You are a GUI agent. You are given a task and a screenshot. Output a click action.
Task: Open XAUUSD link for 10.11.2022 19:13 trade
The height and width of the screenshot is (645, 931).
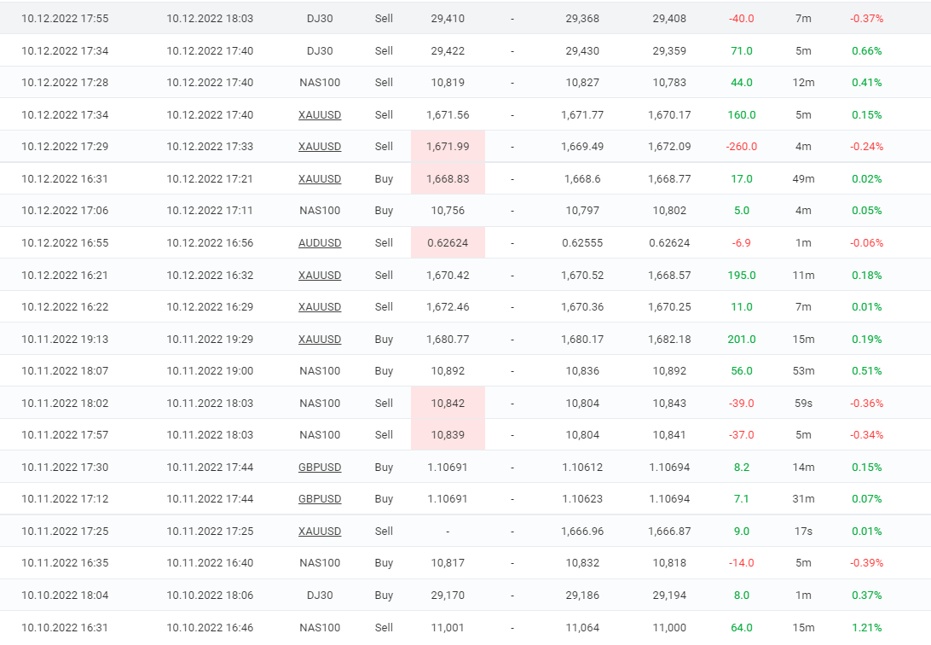[320, 339]
